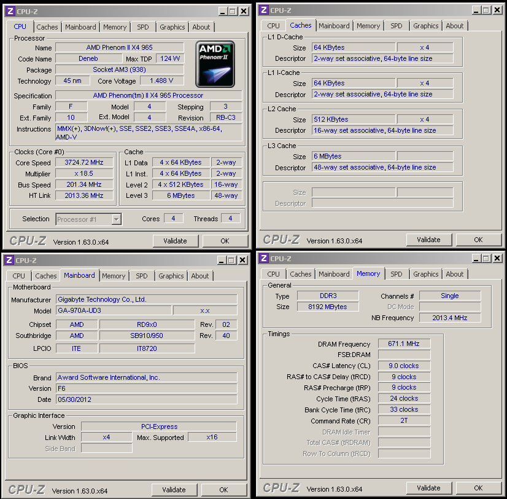
Task: Open Graphics tab in the Memory window
Action: pyautogui.click(x=426, y=274)
